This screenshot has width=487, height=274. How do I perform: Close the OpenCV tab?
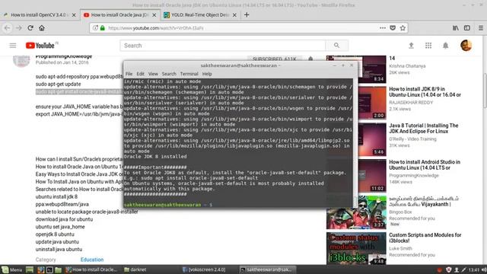coord(74,15)
